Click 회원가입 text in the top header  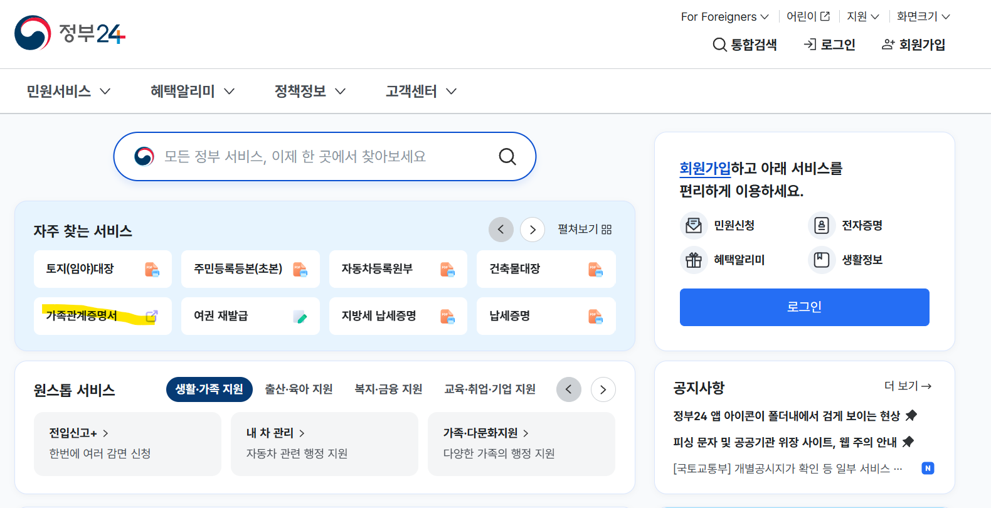tap(922, 45)
